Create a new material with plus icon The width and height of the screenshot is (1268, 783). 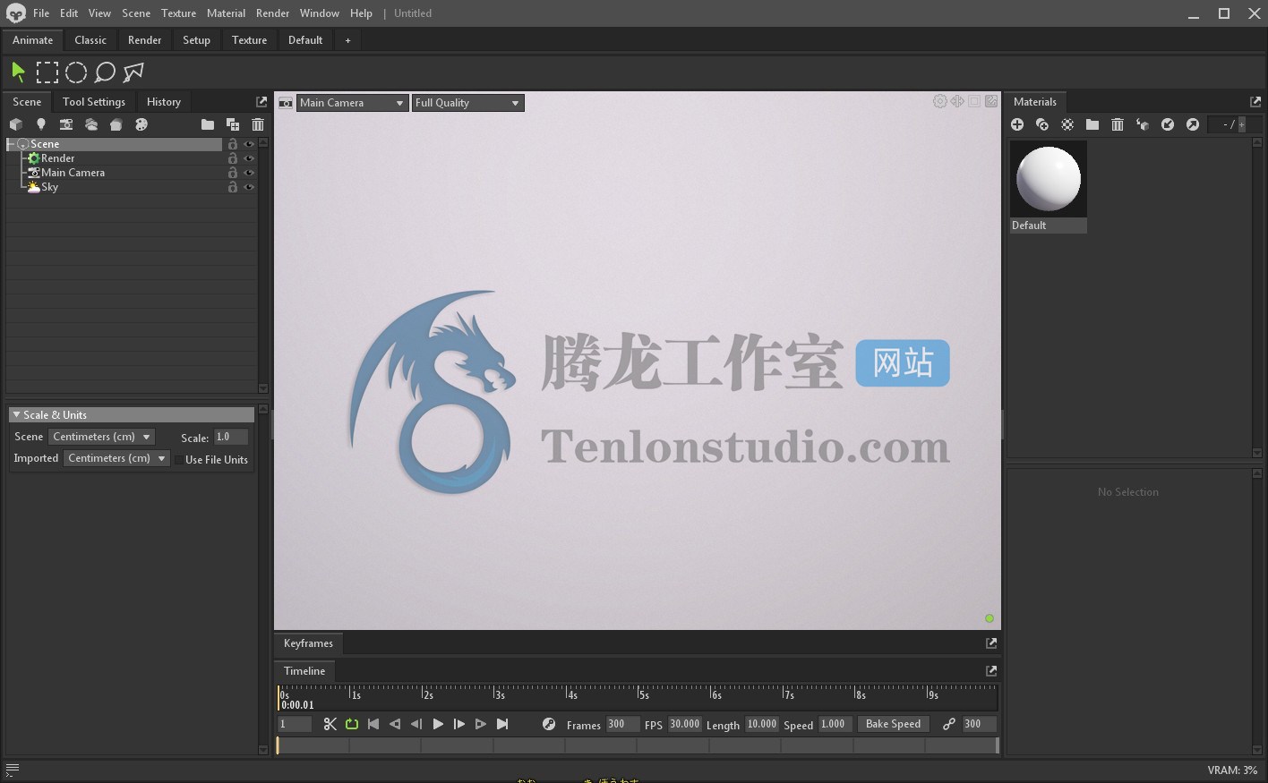[1017, 124]
